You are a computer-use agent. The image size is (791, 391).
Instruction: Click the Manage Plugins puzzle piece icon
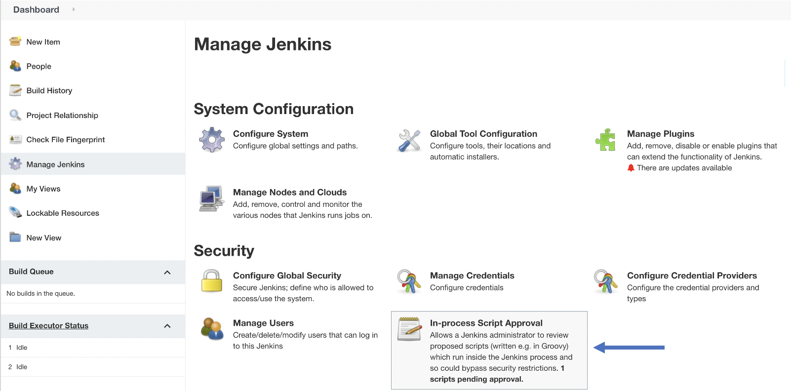tap(606, 140)
